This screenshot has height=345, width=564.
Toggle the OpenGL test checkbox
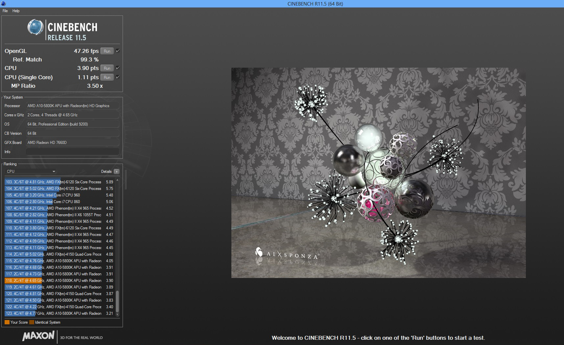pyautogui.click(x=118, y=51)
